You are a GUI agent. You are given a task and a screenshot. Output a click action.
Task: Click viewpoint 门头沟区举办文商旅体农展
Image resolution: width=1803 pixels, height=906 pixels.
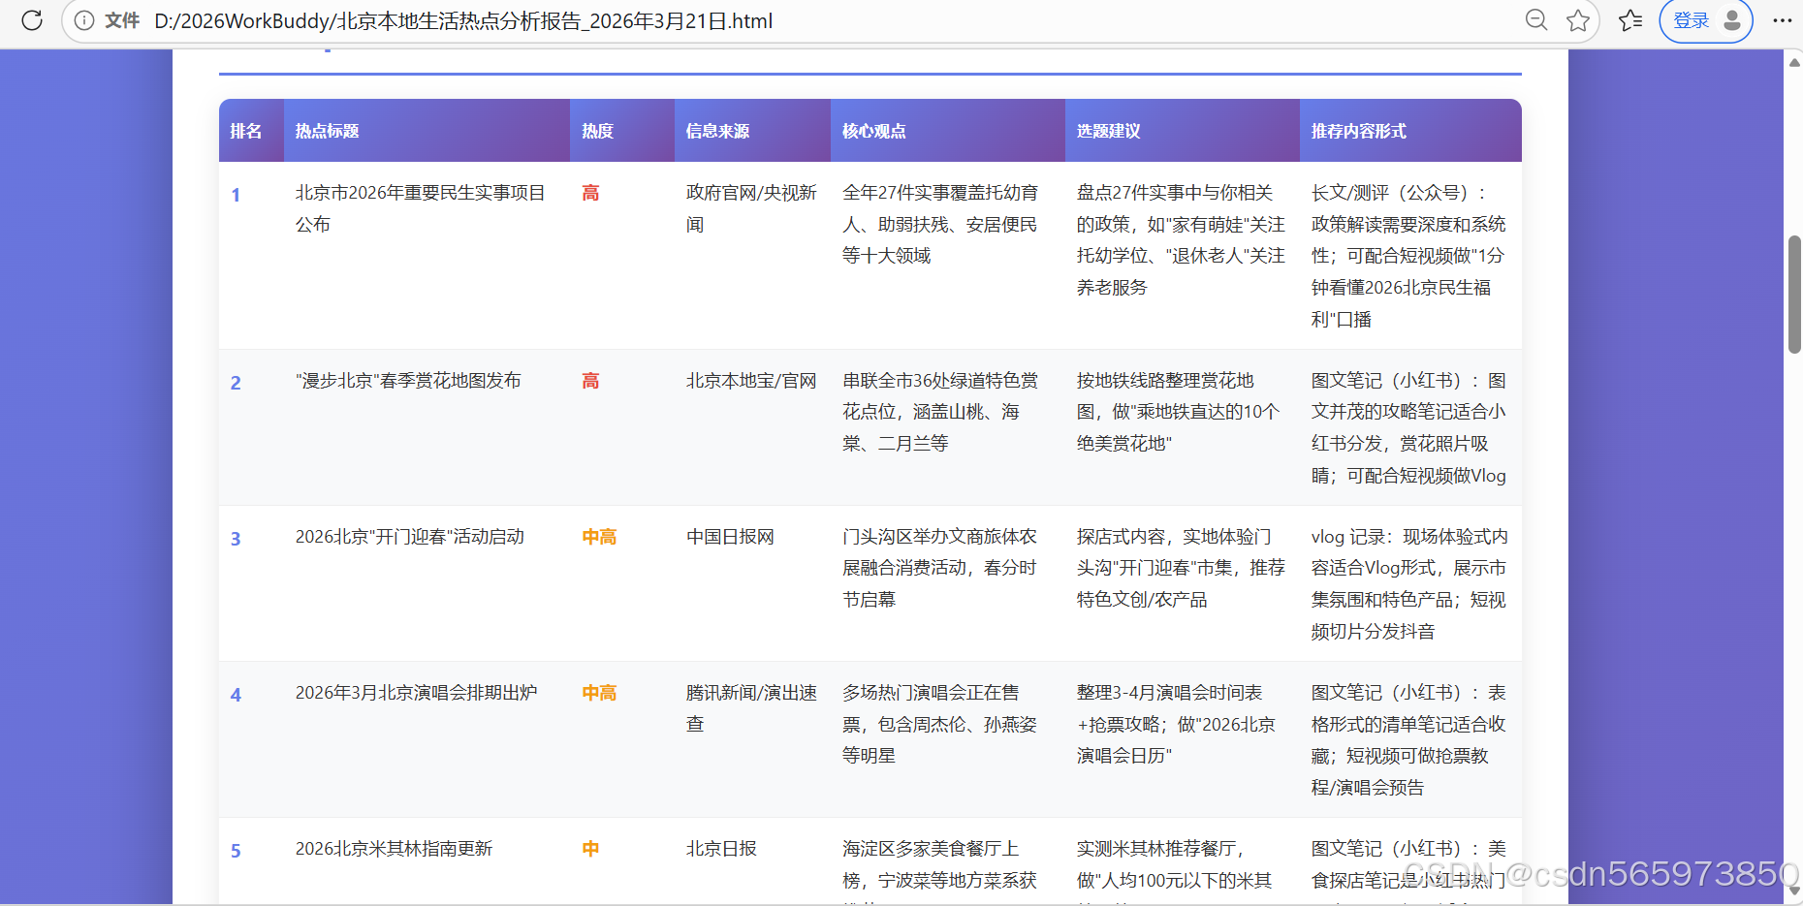(x=940, y=568)
